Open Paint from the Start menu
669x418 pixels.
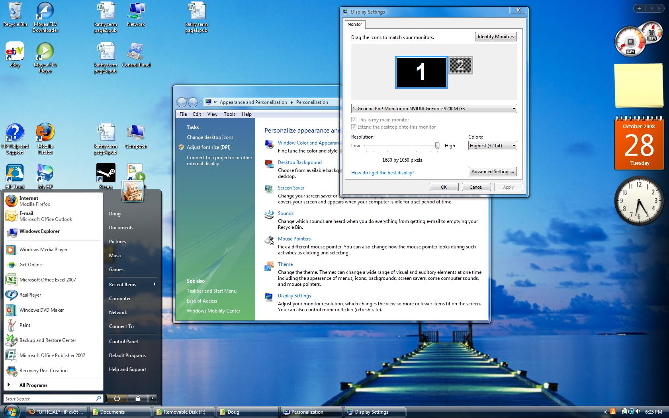pos(25,325)
